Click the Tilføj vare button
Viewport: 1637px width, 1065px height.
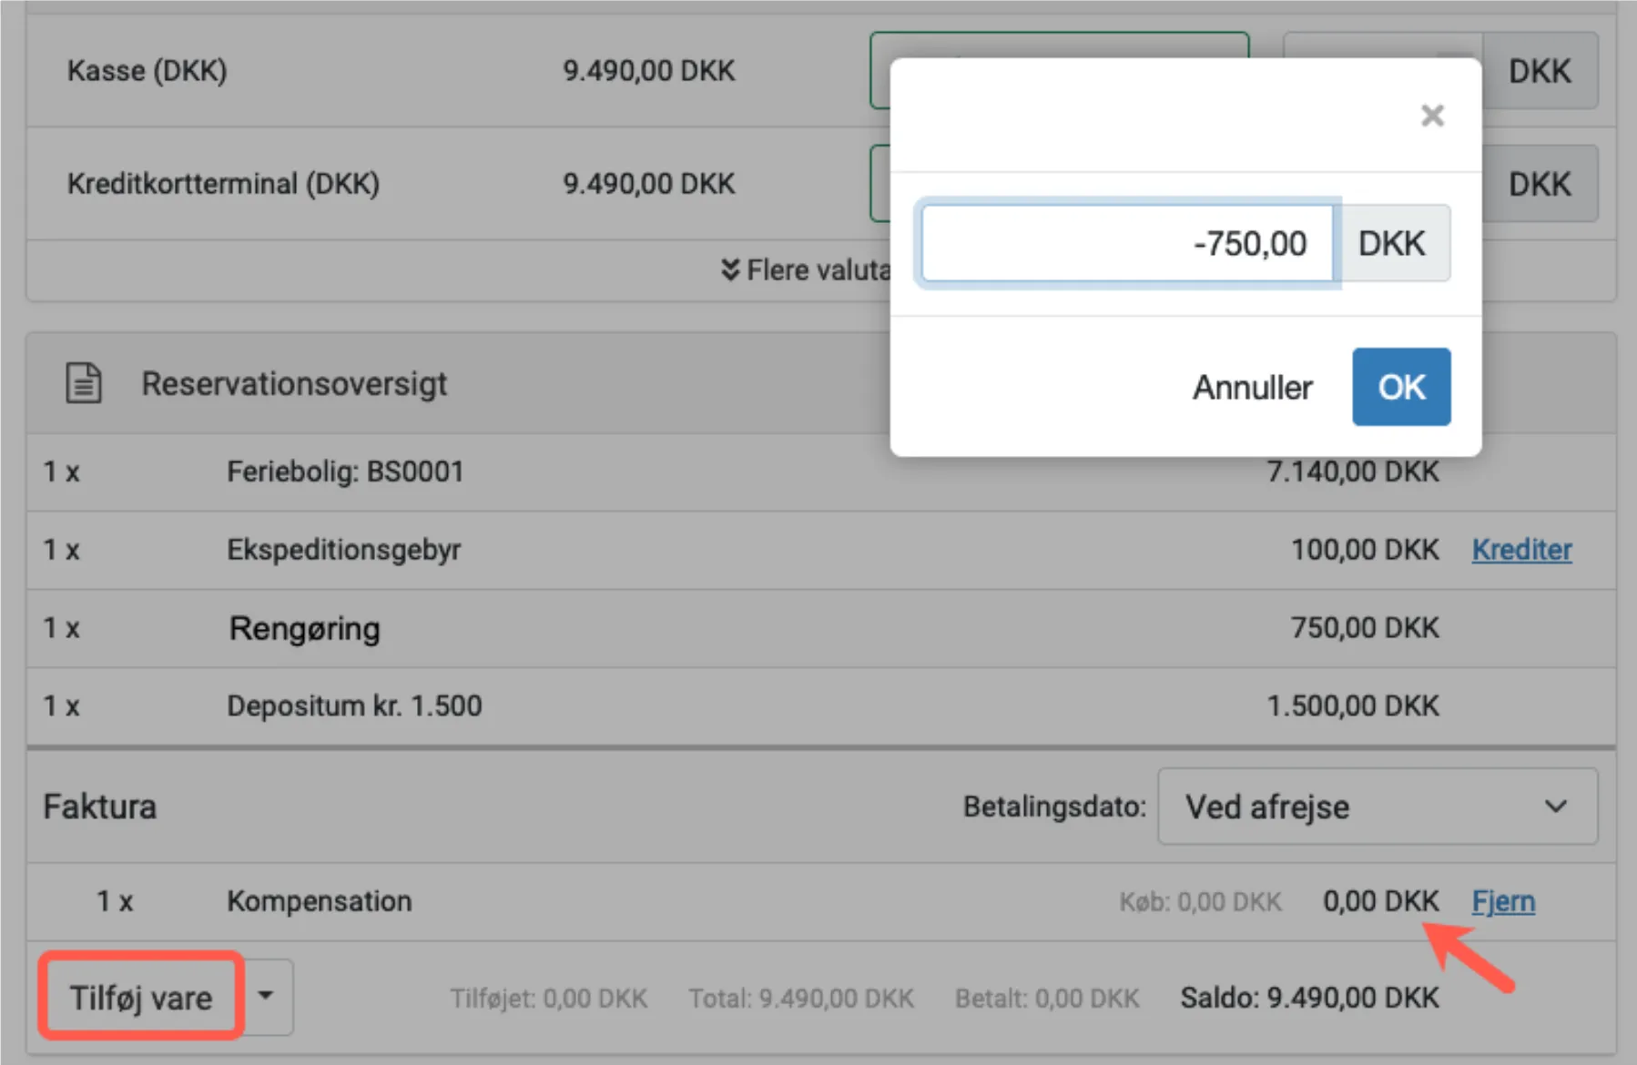pos(141,998)
